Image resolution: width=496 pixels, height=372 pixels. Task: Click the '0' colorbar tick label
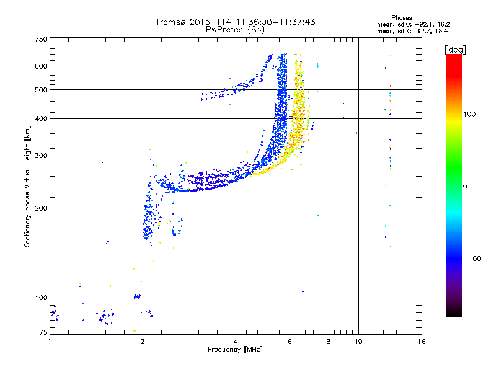pos(464,186)
